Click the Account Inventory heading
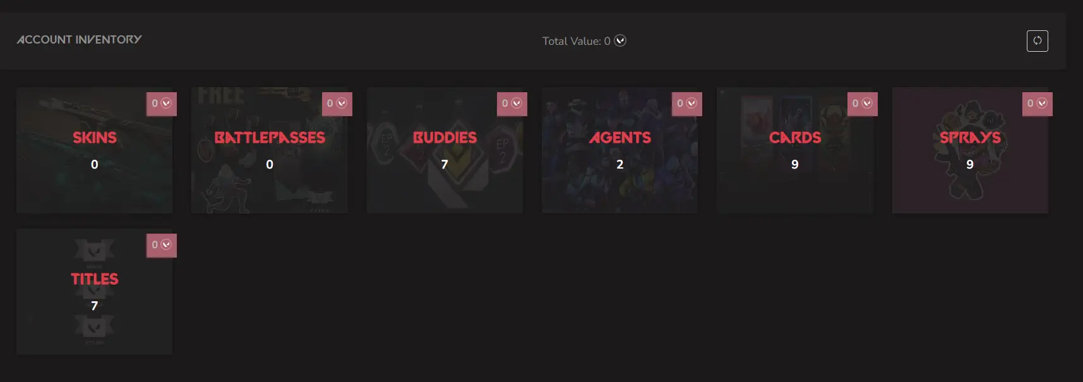Viewport: 1083px width, 382px height. click(x=79, y=39)
